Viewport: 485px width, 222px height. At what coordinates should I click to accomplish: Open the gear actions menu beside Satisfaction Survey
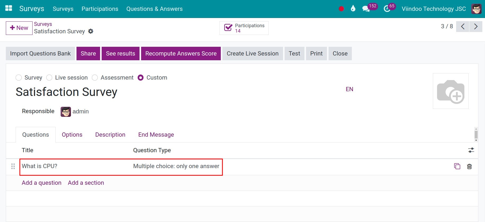[x=91, y=31]
